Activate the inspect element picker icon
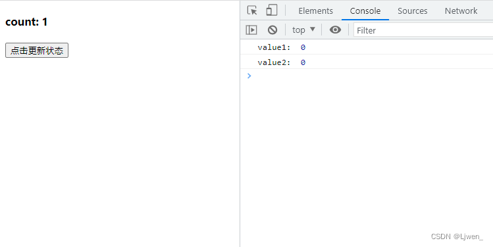Image resolution: width=493 pixels, height=247 pixels. 252,11
